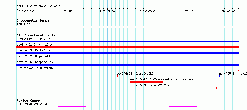This screenshot has width=247, height=110.
Task: Click the small blue nsv475548 marker
Action: [x=220, y=76]
